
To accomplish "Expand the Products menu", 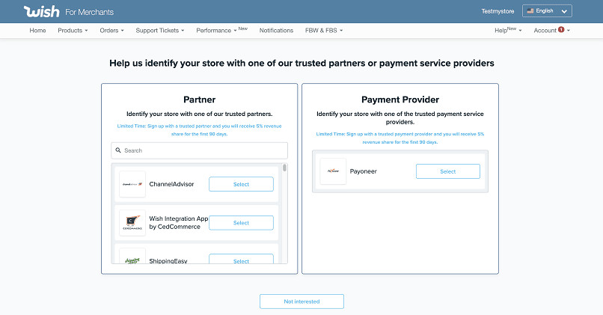I will (73, 31).
